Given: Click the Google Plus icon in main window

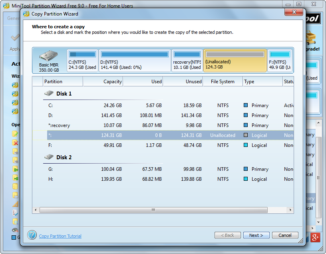Looking at the screenshot, I should 315,237.
